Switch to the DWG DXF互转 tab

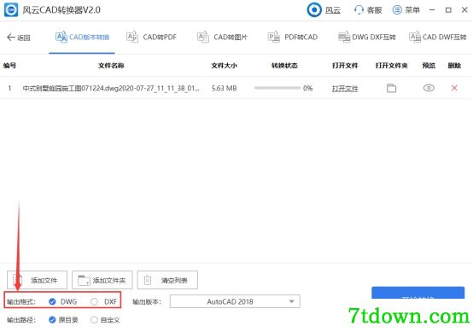tap(367, 38)
